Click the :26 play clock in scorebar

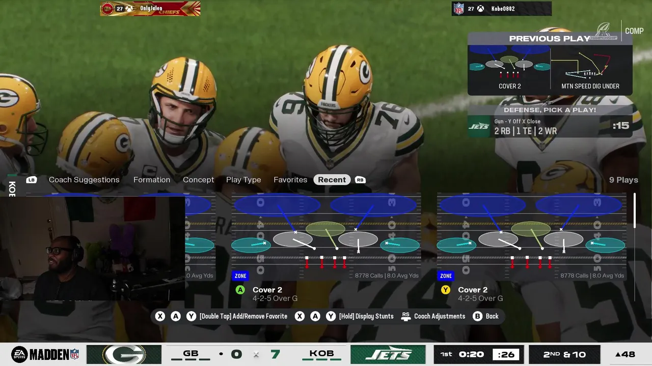click(507, 354)
